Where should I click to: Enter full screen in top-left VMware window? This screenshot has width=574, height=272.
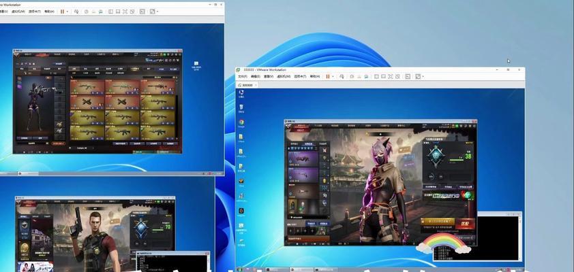pos(125,12)
